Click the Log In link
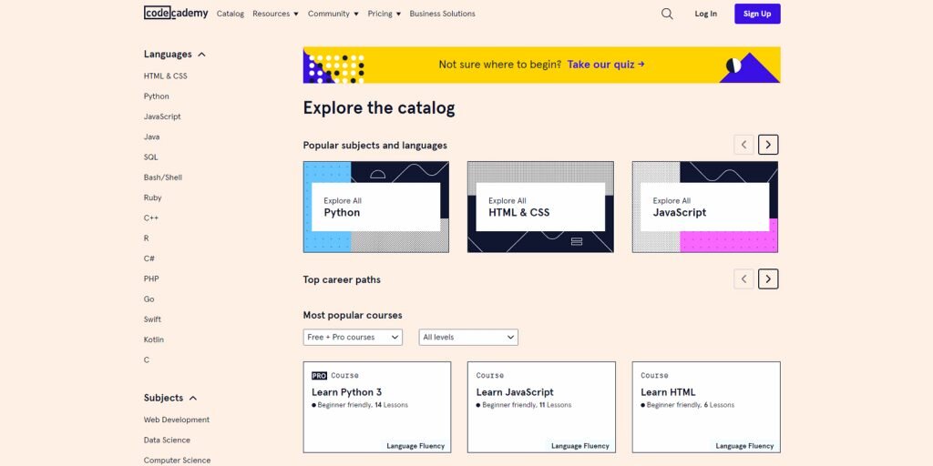The width and height of the screenshot is (933, 466). [x=706, y=14]
